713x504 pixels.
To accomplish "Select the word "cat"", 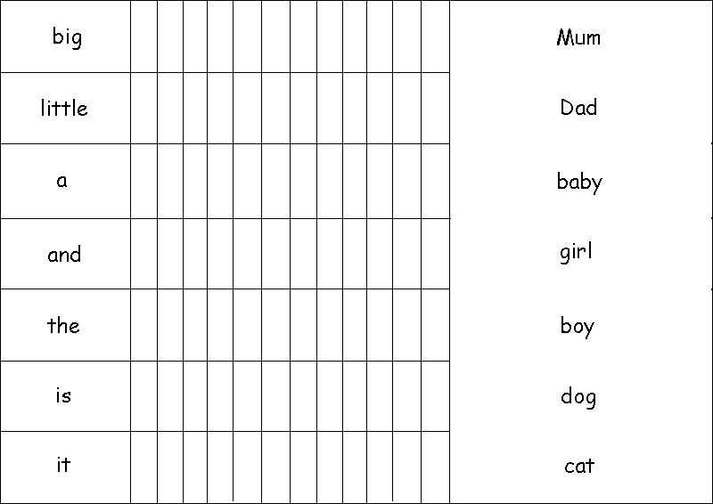I will [x=579, y=466].
